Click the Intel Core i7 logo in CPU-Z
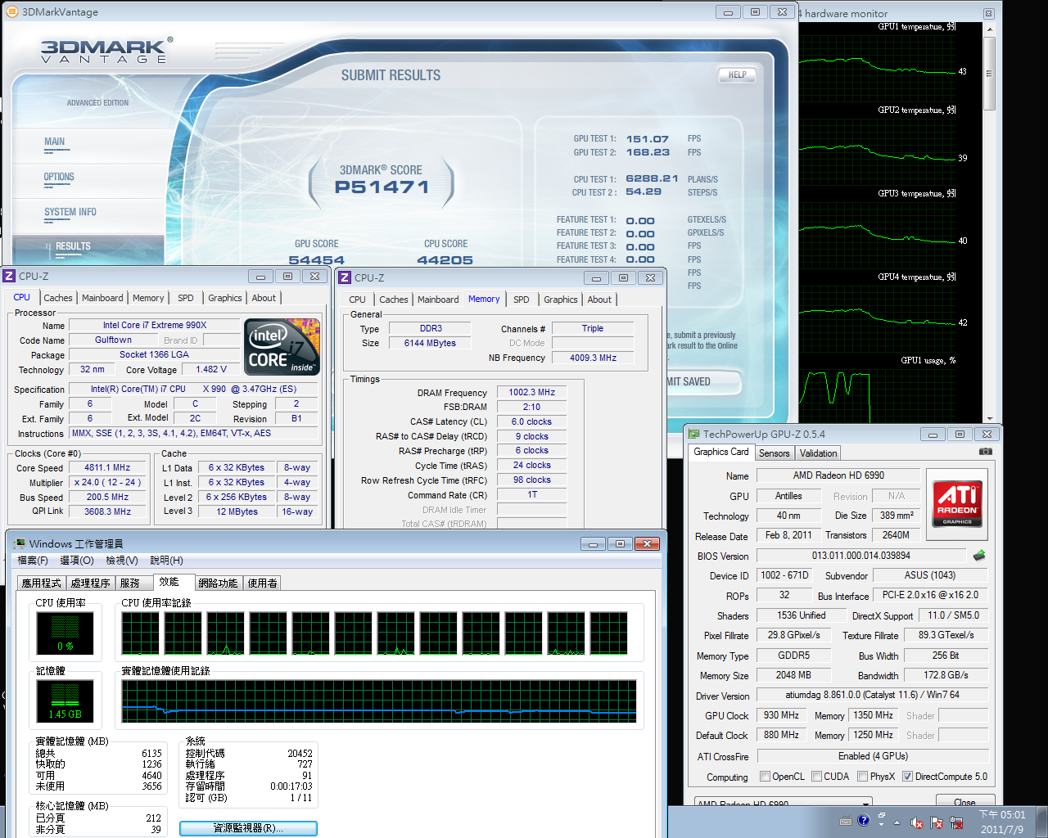Viewport: 1048px width, 838px height. click(282, 348)
